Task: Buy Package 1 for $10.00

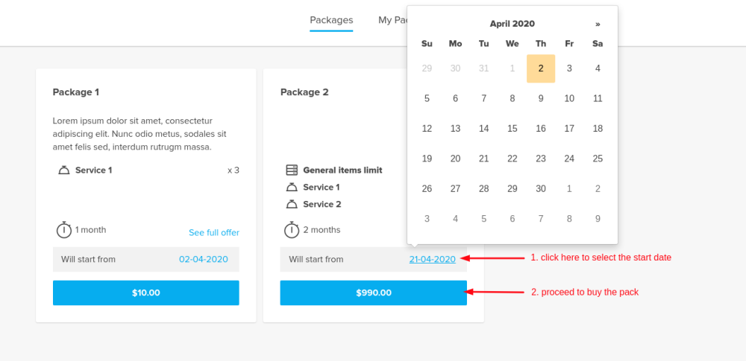Action: [x=146, y=293]
